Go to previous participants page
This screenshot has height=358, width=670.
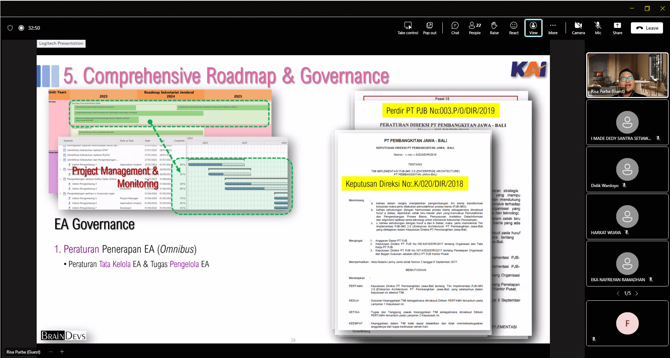click(x=618, y=293)
